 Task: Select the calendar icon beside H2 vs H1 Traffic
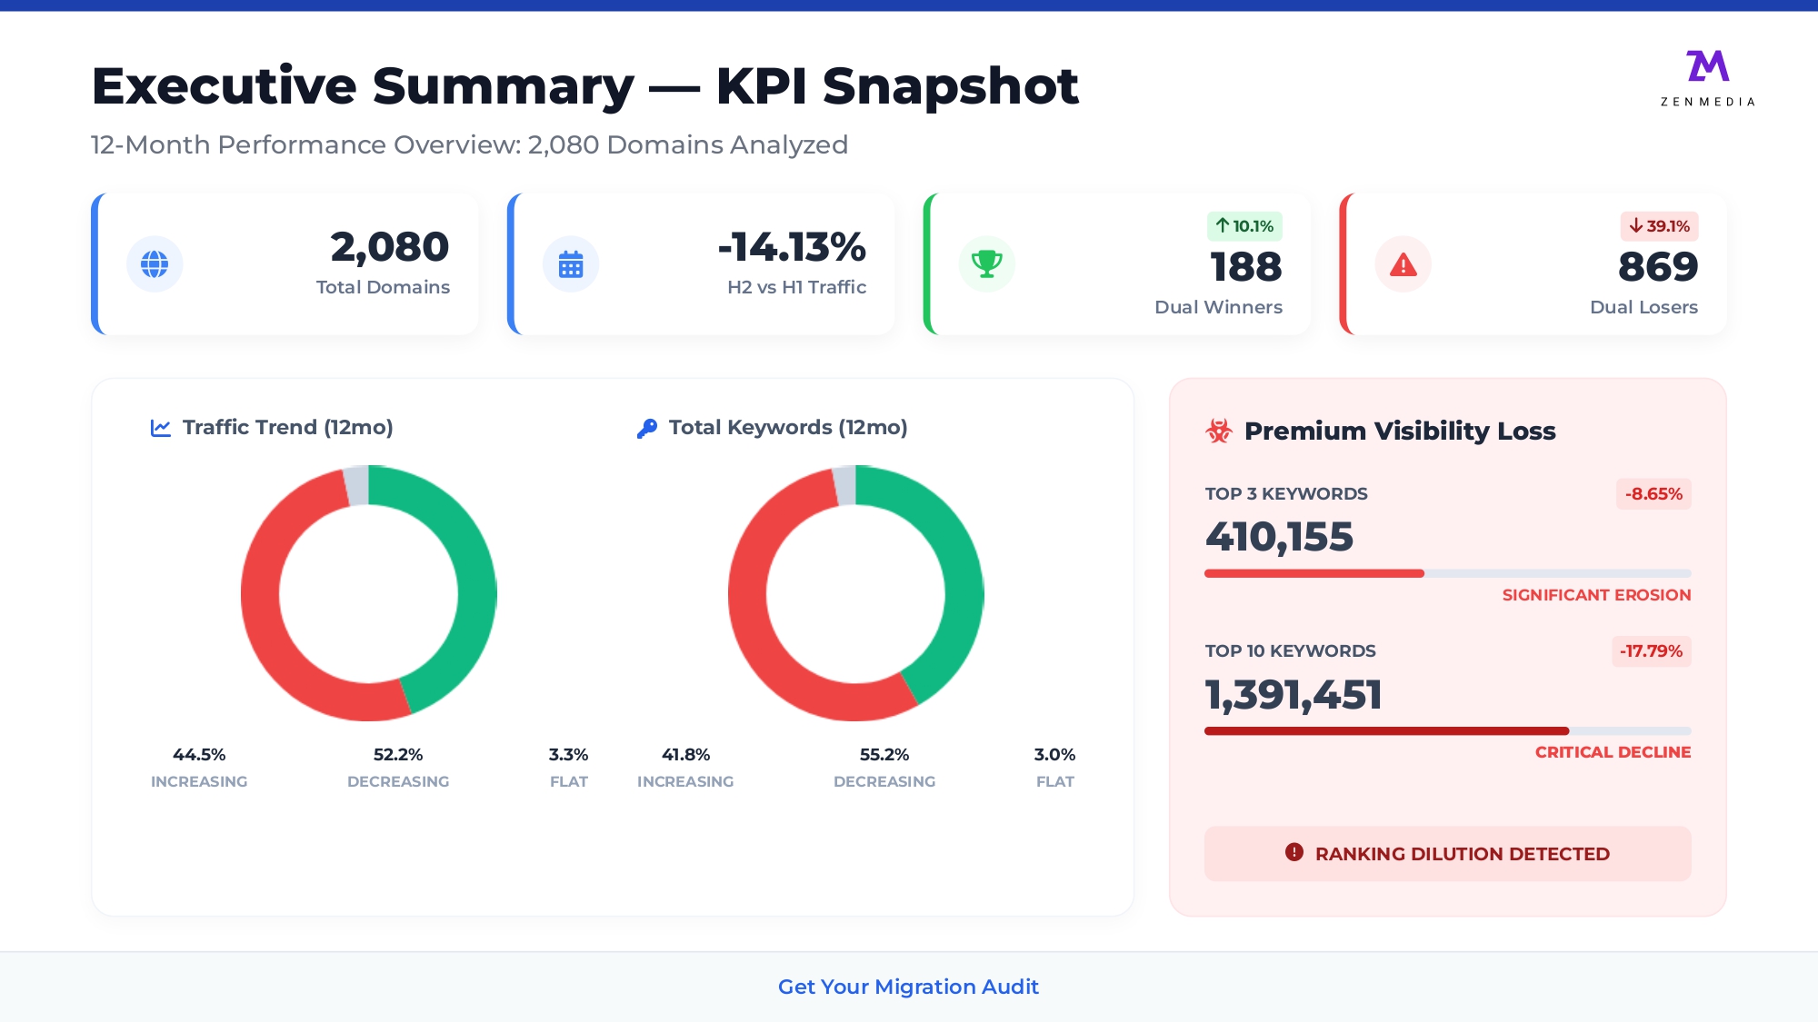pyautogui.click(x=570, y=263)
